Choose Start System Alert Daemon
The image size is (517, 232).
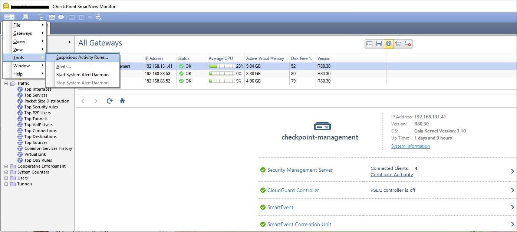point(82,75)
